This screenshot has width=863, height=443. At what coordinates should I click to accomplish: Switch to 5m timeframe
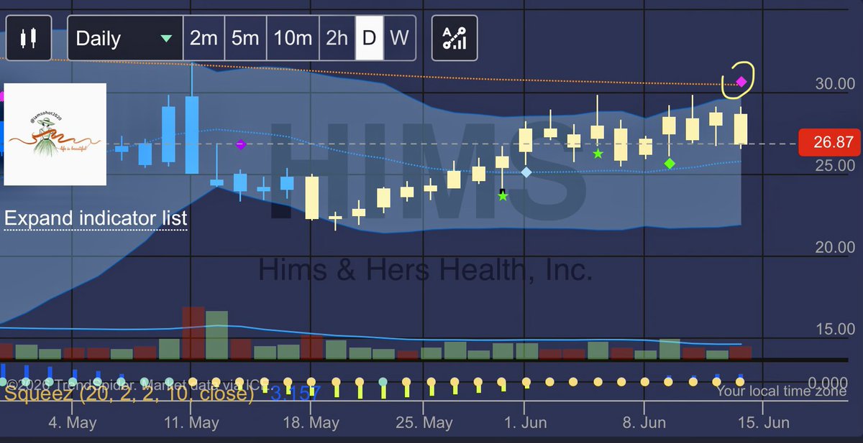click(245, 38)
